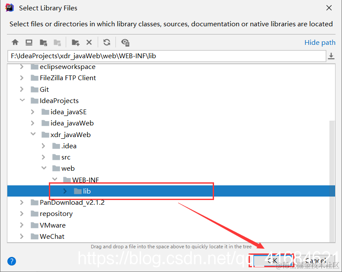The image size is (342, 272).
Task: Expand the WeChat folder
Action: click(22, 236)
